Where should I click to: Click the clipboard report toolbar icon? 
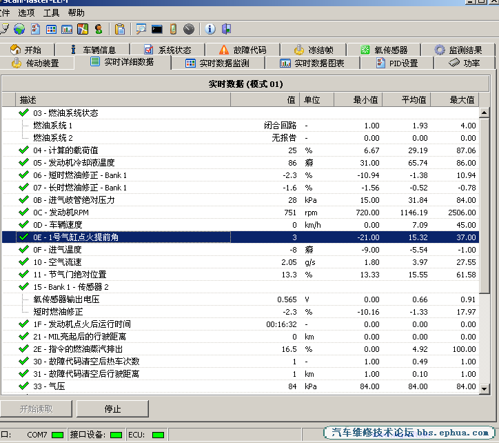click(120, 29)
